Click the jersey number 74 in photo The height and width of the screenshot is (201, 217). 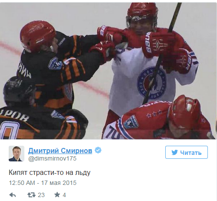tap(114, 132)
